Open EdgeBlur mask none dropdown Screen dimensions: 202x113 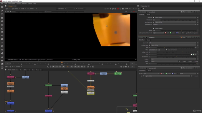(x=164, y=62)
